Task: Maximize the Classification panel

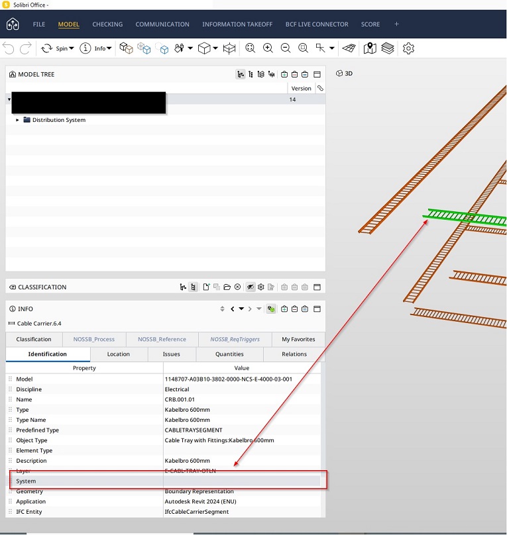Action: tap(317, 287)
